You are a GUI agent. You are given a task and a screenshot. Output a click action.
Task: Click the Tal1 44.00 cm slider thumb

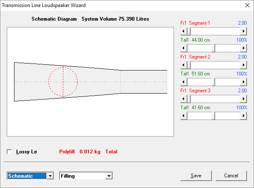(x=213, y=48)
